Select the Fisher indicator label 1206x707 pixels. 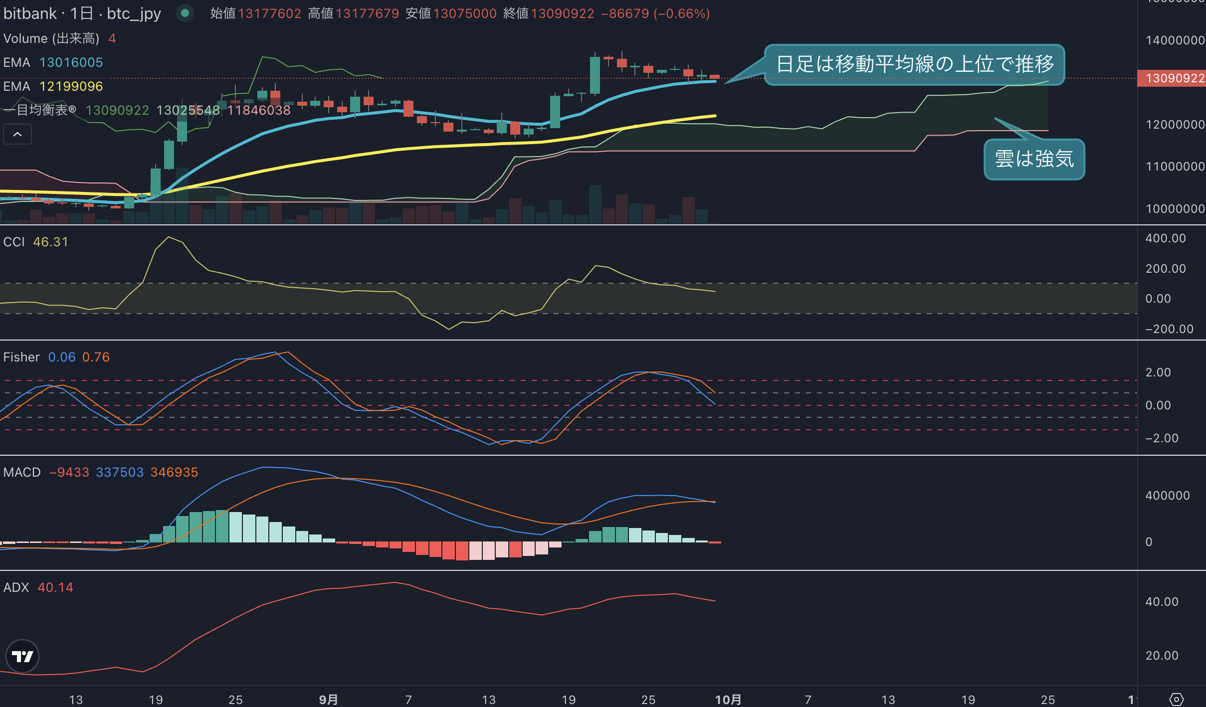click(21, 357)
